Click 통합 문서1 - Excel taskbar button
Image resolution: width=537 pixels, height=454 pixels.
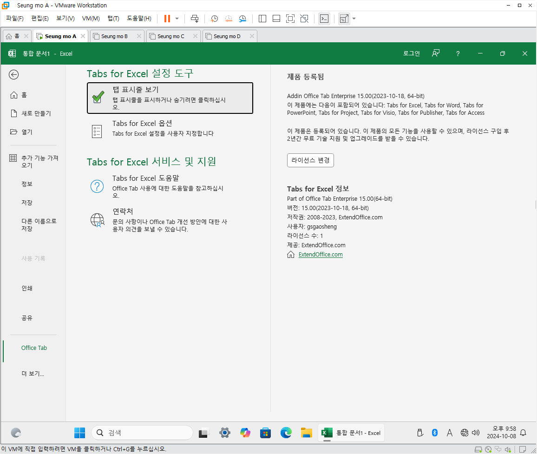pyautogui.click(x=351, y=433)
